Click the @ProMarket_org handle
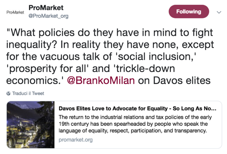Viewport: 227px width, 154px height. click(48, 16)
